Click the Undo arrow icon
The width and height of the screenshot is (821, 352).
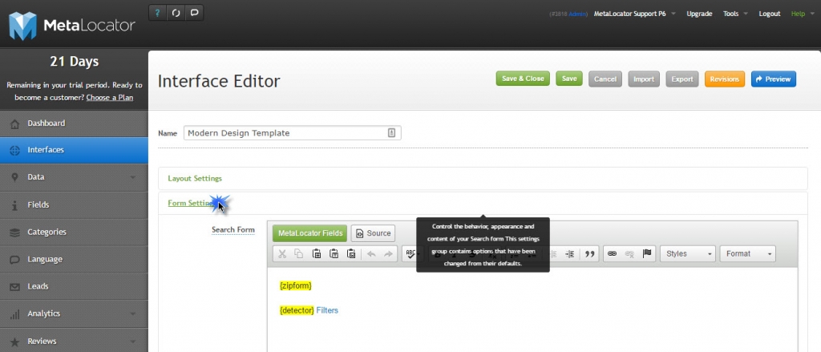pos(371,253)
